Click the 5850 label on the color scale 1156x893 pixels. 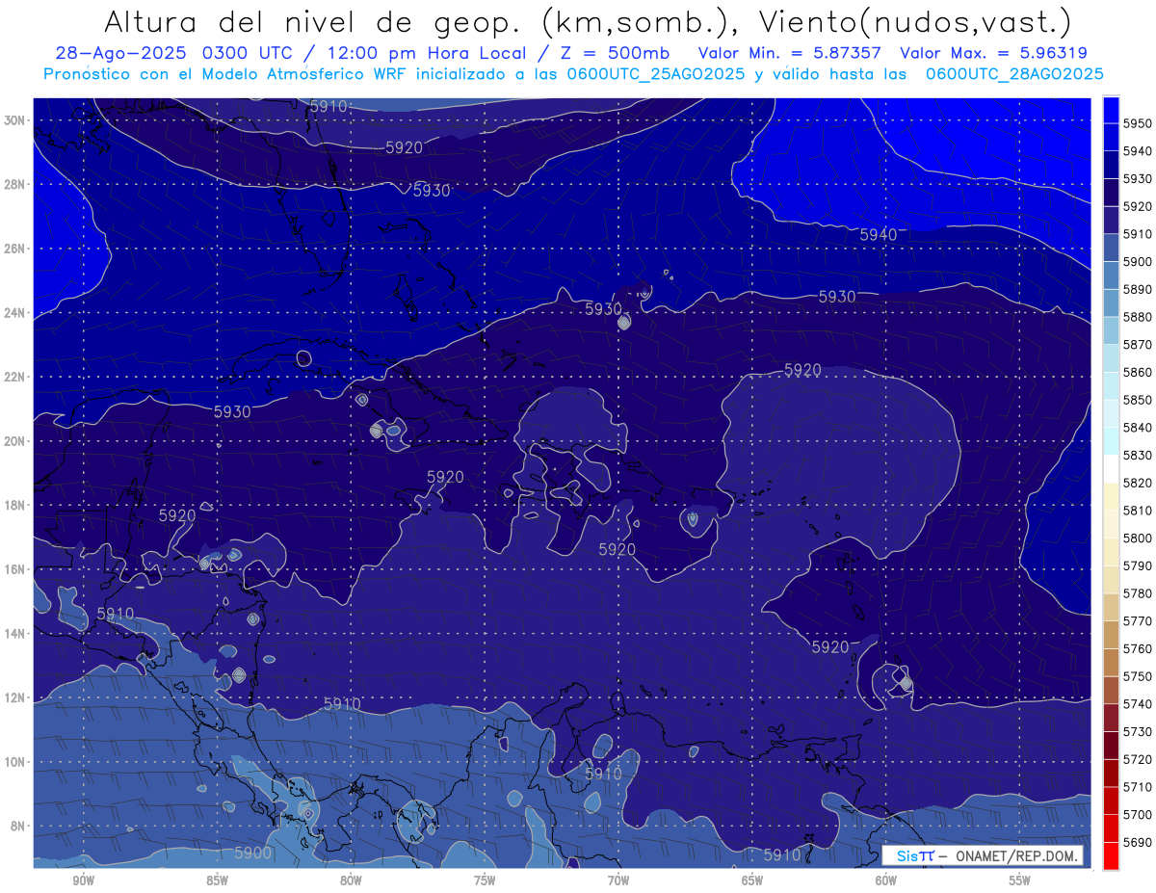point(1138,400)
